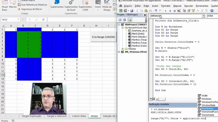Click the View Code icon in project pane
This screenshot has width=218, height=122.
[x=120, y=20]
